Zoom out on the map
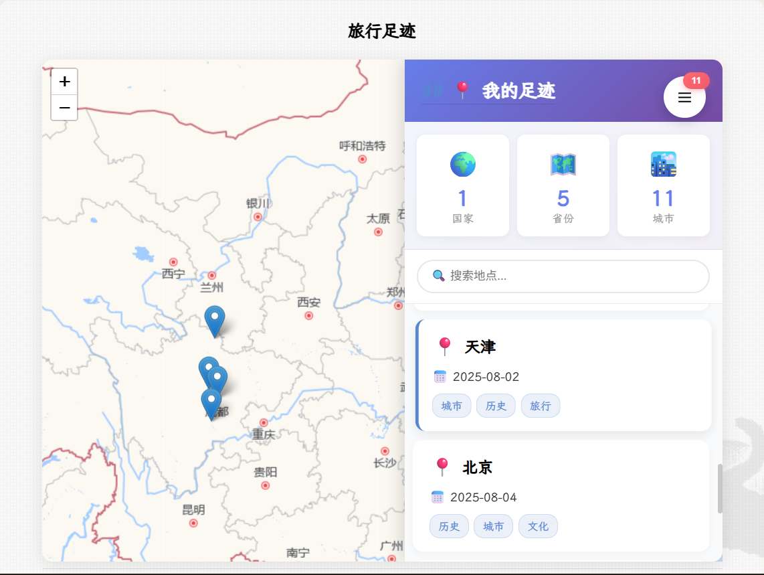This screenshot has width=764, height=575. (64, 107)
